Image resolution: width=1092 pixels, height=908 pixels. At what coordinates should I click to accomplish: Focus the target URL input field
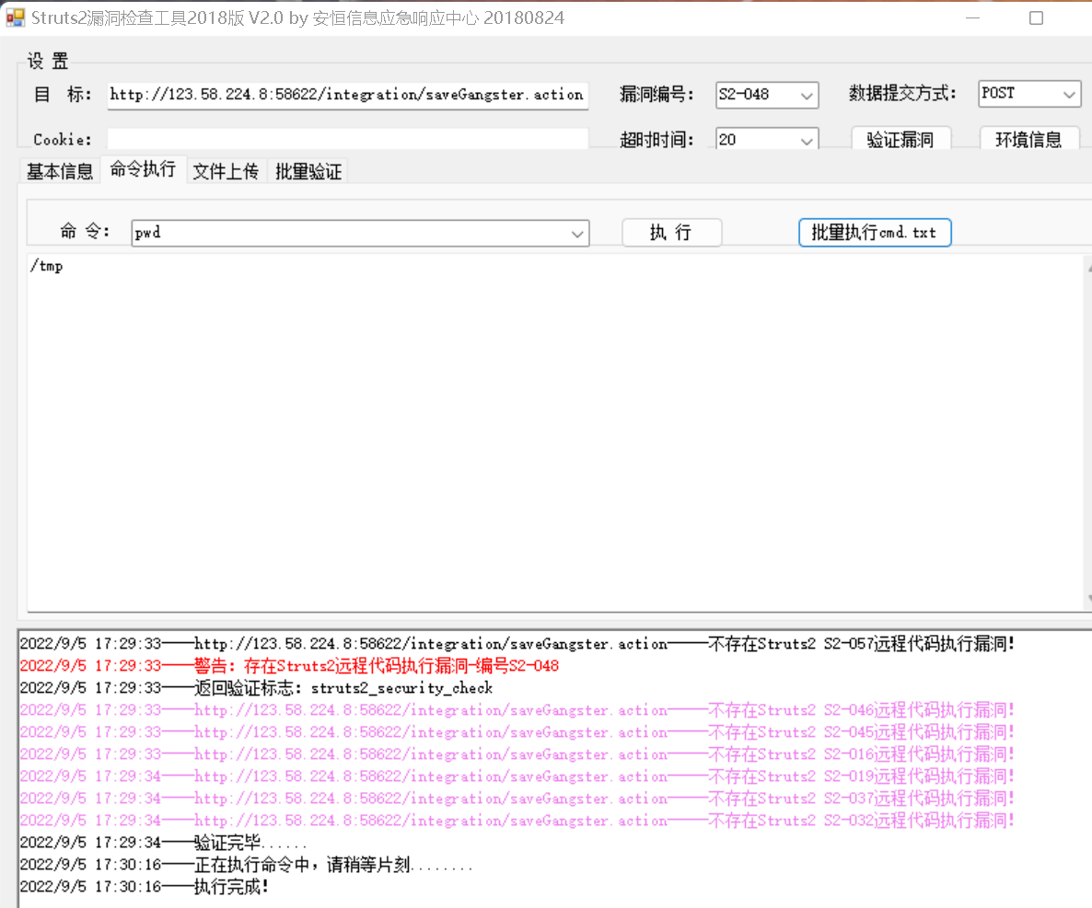click(x=347, y=95)
